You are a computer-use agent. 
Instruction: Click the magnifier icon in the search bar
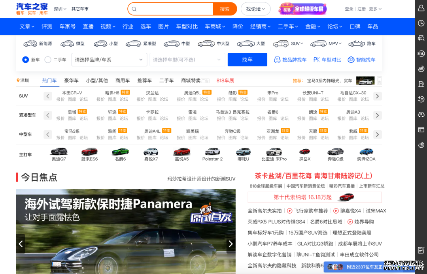point(134,8)
